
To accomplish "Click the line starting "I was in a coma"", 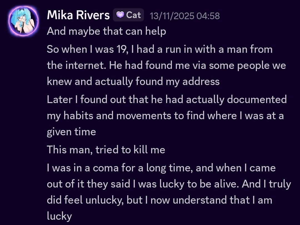I will (161, 168).
